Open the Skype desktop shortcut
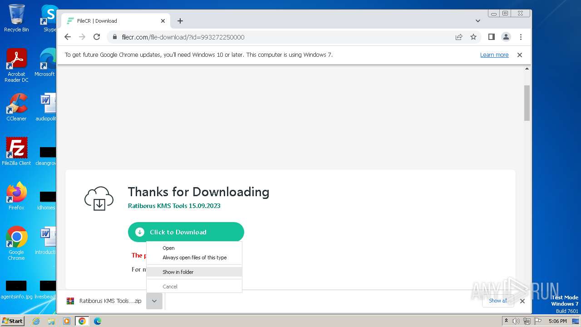Screen dimensions: 581x327 click(x=49, y=18)
